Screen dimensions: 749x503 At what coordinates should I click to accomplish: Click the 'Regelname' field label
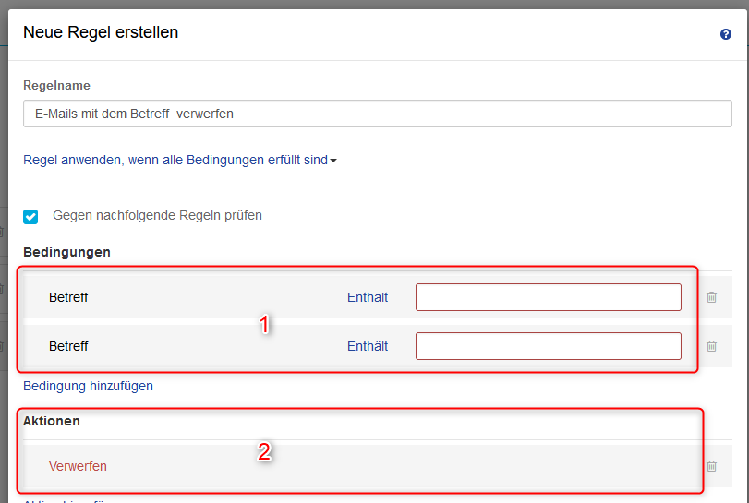tap(56, 85)
